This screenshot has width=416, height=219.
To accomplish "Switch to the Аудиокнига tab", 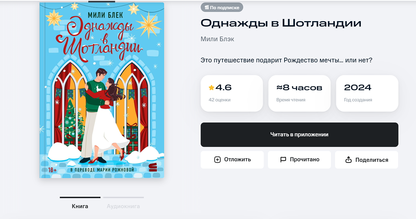I will (123, 206).
